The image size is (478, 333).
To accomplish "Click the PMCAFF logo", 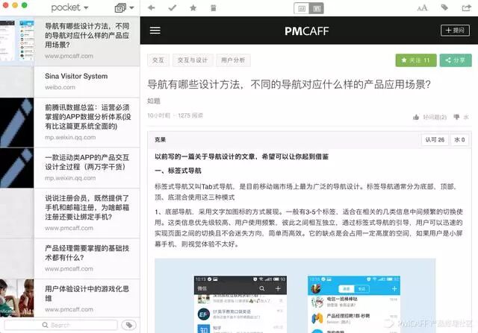I will (x=307, y=31).
